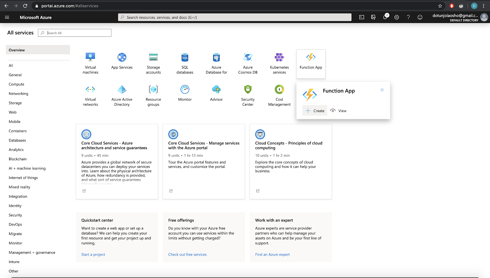Select the Storage category
This screenshot has height=278, width=490.
pos(15,103)
